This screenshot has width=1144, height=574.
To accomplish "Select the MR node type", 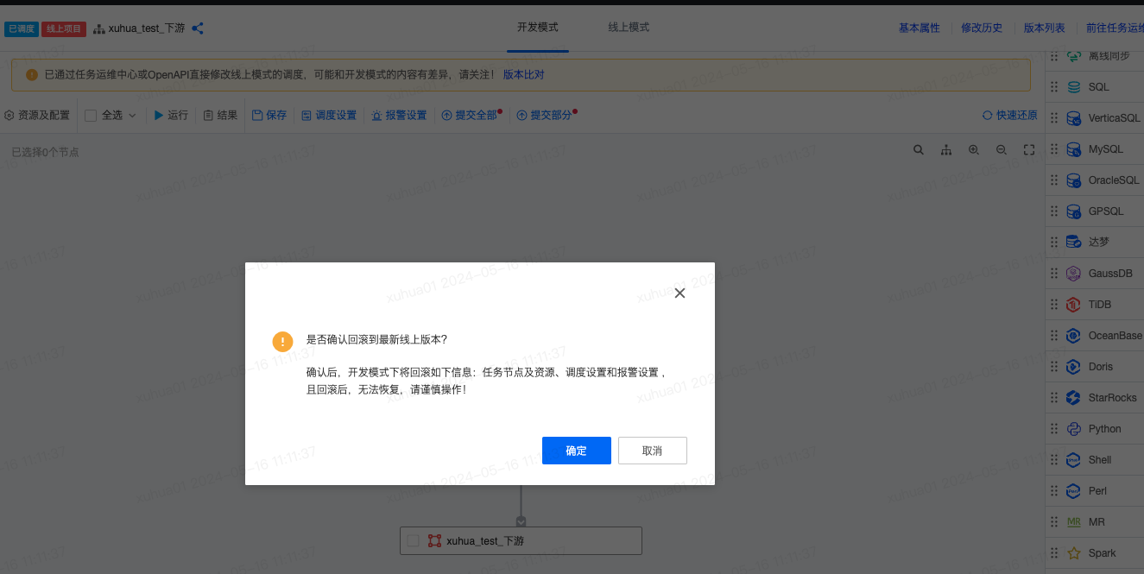I will coord(1095,522).
